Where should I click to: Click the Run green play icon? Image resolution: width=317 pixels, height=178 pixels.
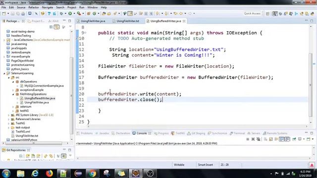coord(70,13)
